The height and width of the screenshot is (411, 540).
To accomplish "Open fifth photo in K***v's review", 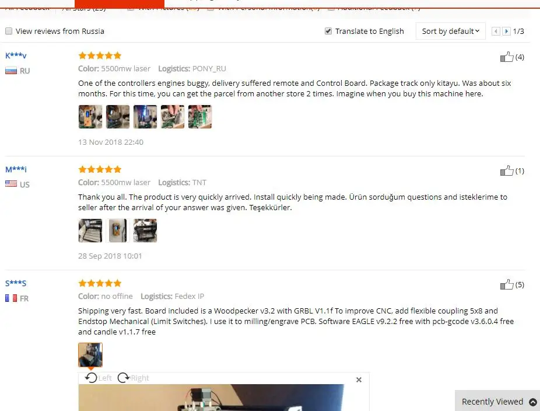I will (200, 117).
